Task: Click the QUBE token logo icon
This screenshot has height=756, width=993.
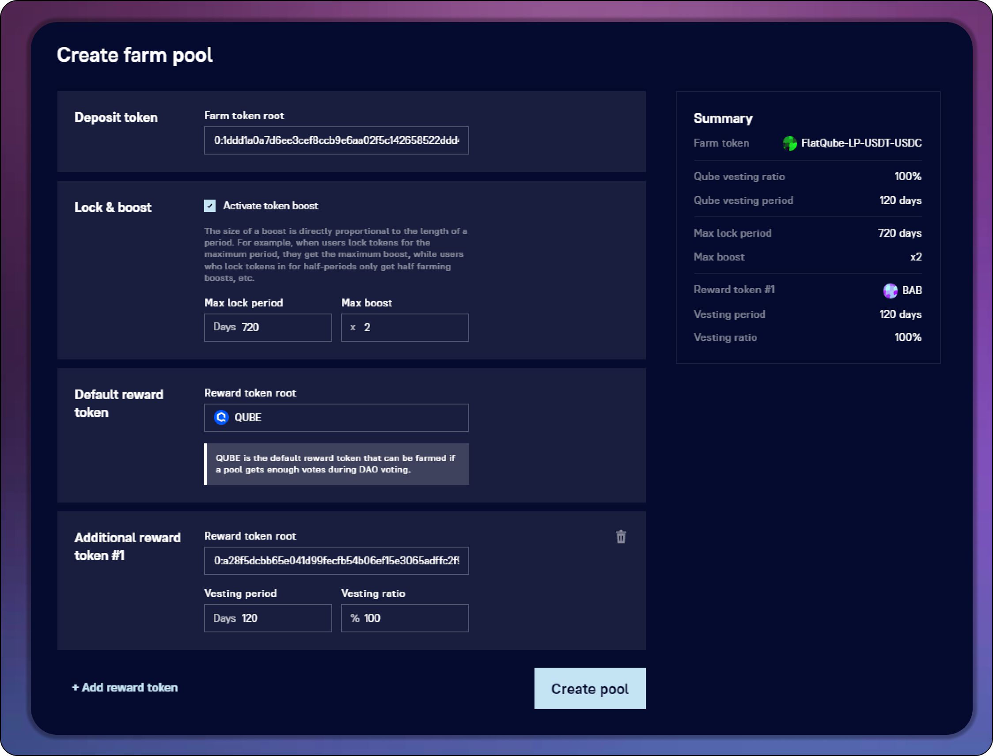Action: coord(221,418)
